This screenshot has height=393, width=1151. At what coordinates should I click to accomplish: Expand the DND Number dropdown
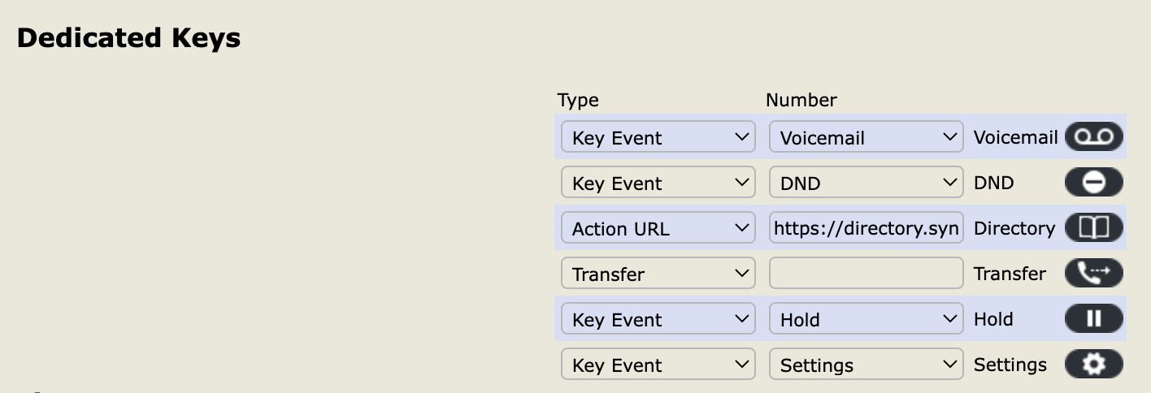click(x=866, y=184)
